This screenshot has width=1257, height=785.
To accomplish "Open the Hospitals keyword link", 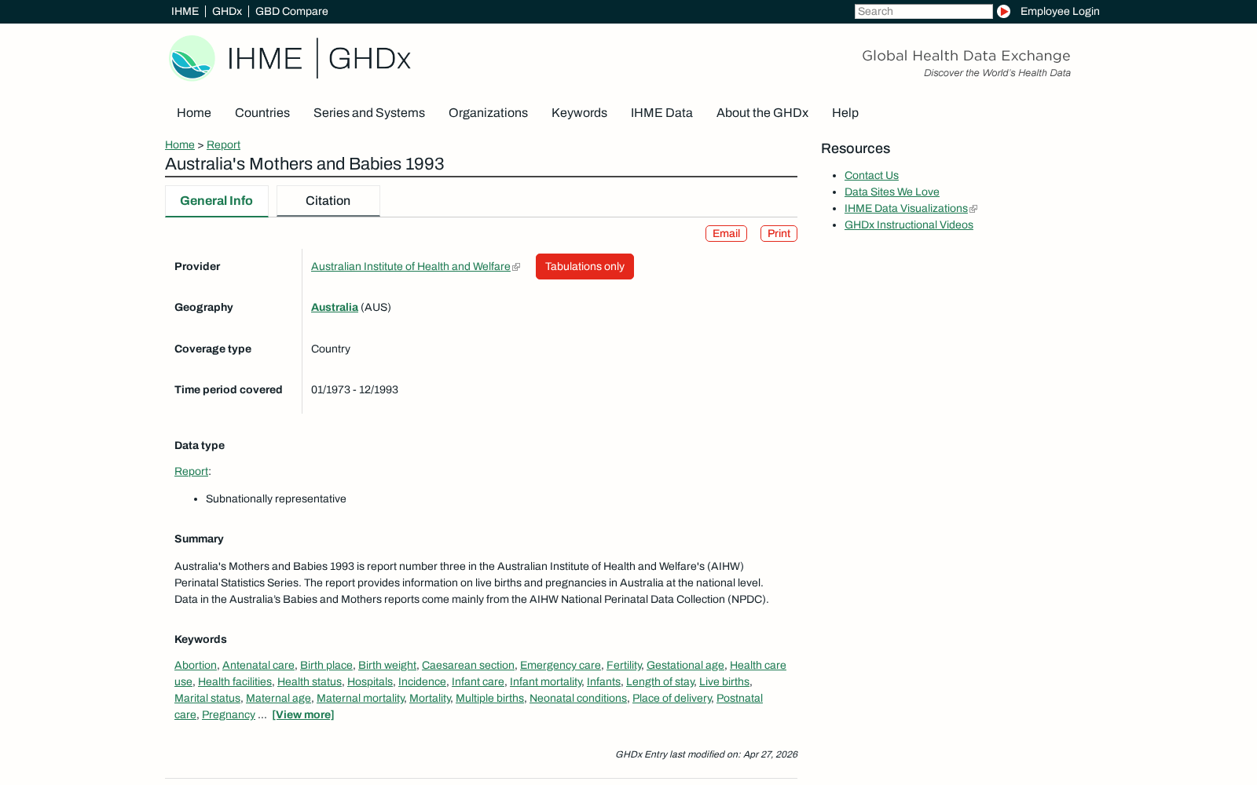I will pyautogui.click(x=370, y=681).
